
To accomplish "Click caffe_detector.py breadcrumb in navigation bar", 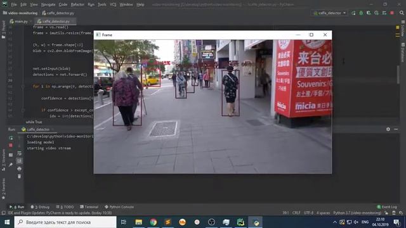I will tap(58, 13).
